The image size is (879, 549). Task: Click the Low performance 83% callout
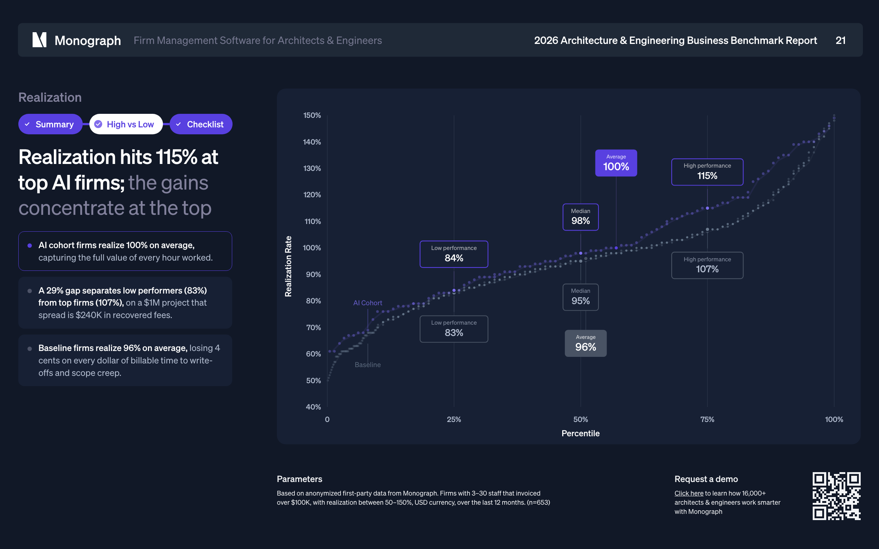coord(453,329)
